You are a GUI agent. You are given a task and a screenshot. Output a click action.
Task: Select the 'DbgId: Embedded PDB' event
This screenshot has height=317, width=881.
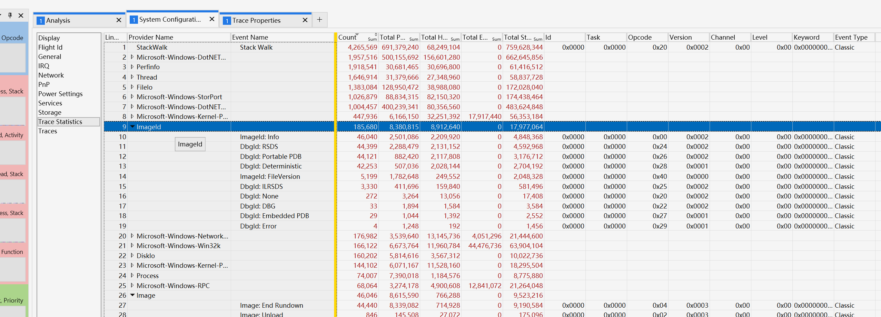[493, 216]
